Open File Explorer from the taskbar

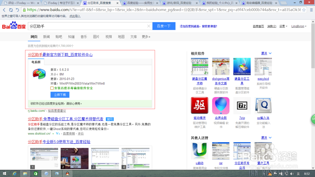pyautogui.click(x=25, y=174)
